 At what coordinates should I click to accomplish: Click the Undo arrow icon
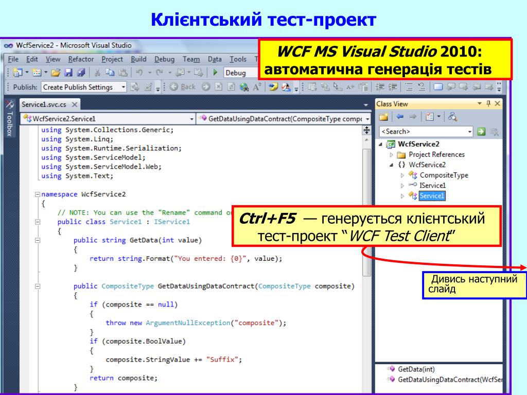139,73
